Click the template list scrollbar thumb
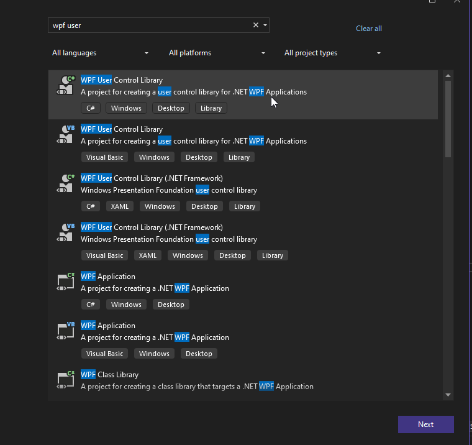The image size is (472, 445). tap(448, 119)
